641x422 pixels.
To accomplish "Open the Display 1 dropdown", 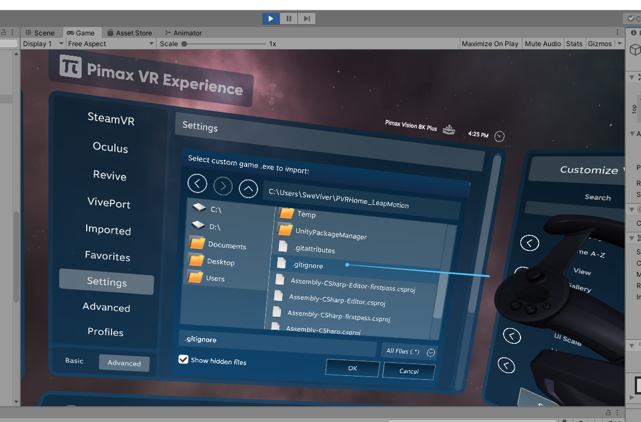I will [43, 44].
